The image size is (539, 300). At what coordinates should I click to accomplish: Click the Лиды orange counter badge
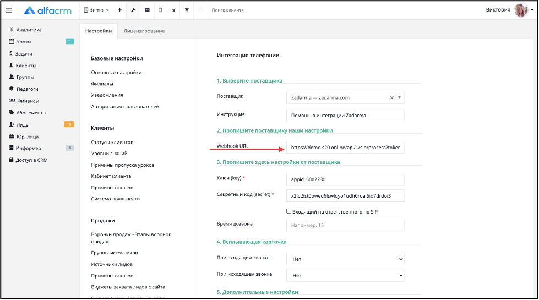(x=69, y=124)
